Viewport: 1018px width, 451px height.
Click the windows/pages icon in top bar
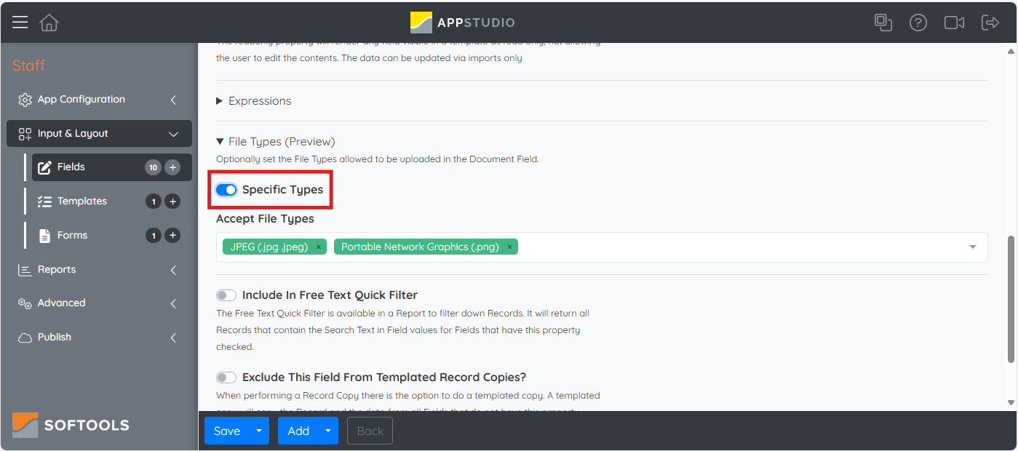pos(883,23)
